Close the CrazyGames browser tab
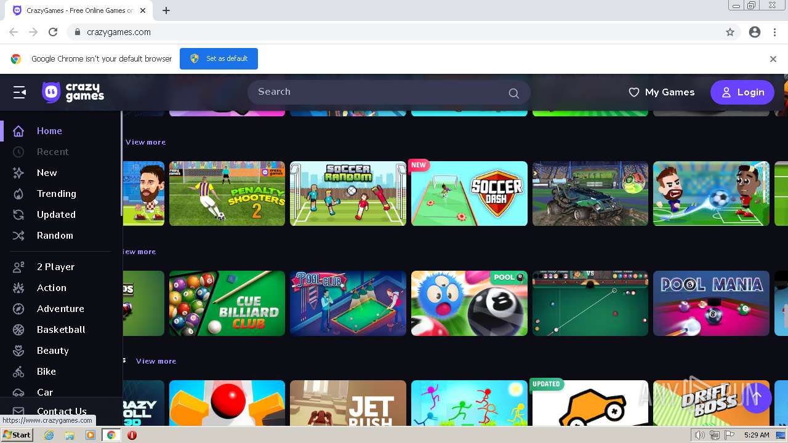The image size is (788, 443). (x=143, y=10)
